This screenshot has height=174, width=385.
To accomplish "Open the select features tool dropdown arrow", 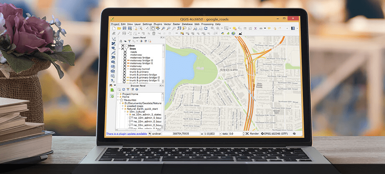I will point(230,28).
